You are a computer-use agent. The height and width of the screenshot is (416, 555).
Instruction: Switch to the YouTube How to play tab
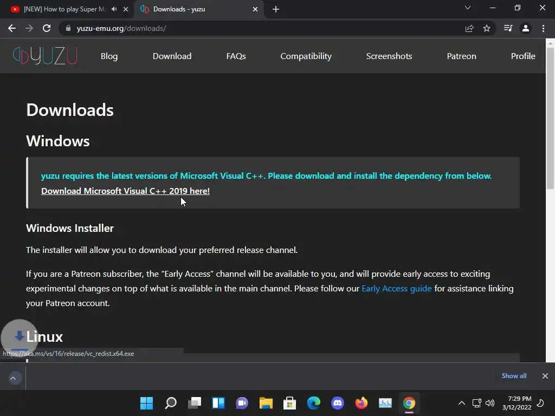(65, 9)
